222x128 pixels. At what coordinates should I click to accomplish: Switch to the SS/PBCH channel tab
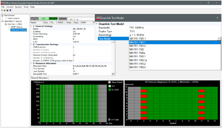(34, 18)
